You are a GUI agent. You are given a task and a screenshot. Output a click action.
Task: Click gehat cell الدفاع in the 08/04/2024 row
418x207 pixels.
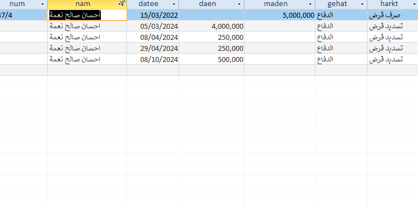341,37
